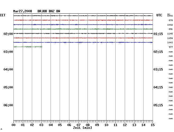The width and height of the screenshot is (174, 132).
Task: Click the date label Mar27,2008
Action: click(22, 11)
